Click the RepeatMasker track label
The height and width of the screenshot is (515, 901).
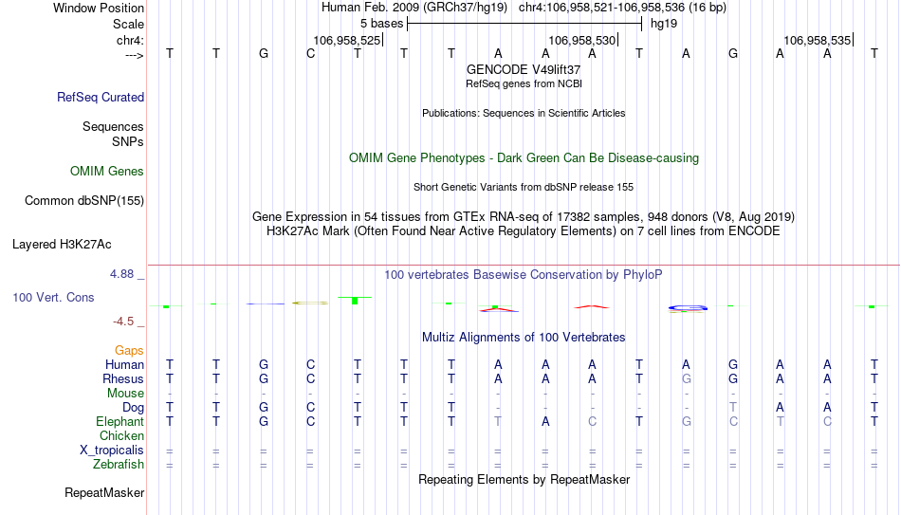104,492
